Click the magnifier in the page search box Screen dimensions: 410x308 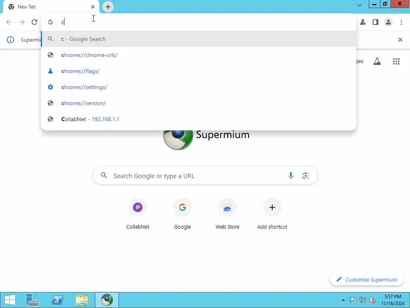pos(104,175)
